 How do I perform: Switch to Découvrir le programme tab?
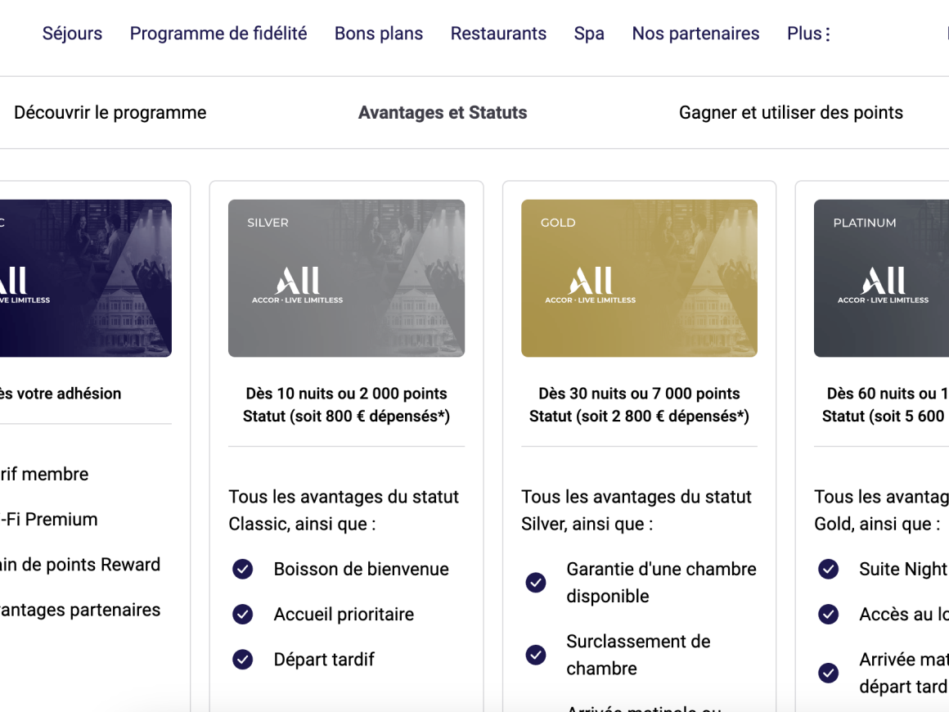[110, 113]
